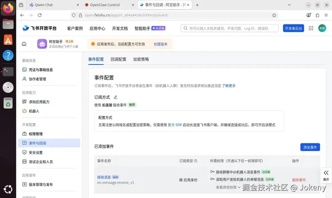Select the 回调配置 tab
Viewport: 332px width, 198px height.
pos(118,59)
